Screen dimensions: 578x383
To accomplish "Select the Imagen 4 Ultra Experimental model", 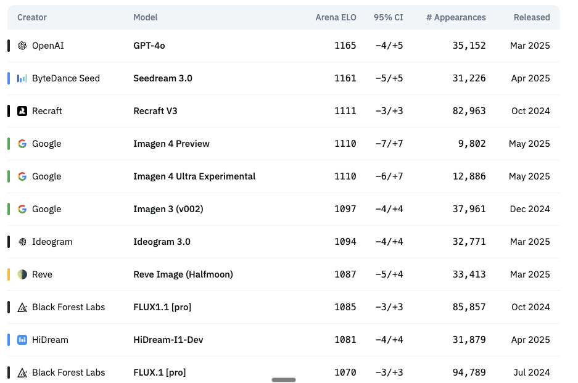I will click(194, 176).
